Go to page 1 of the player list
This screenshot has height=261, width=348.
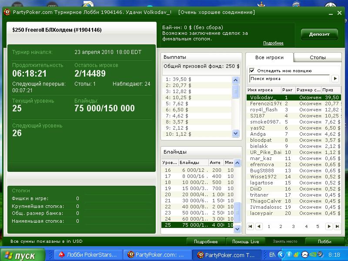click(x=269, y=226)
